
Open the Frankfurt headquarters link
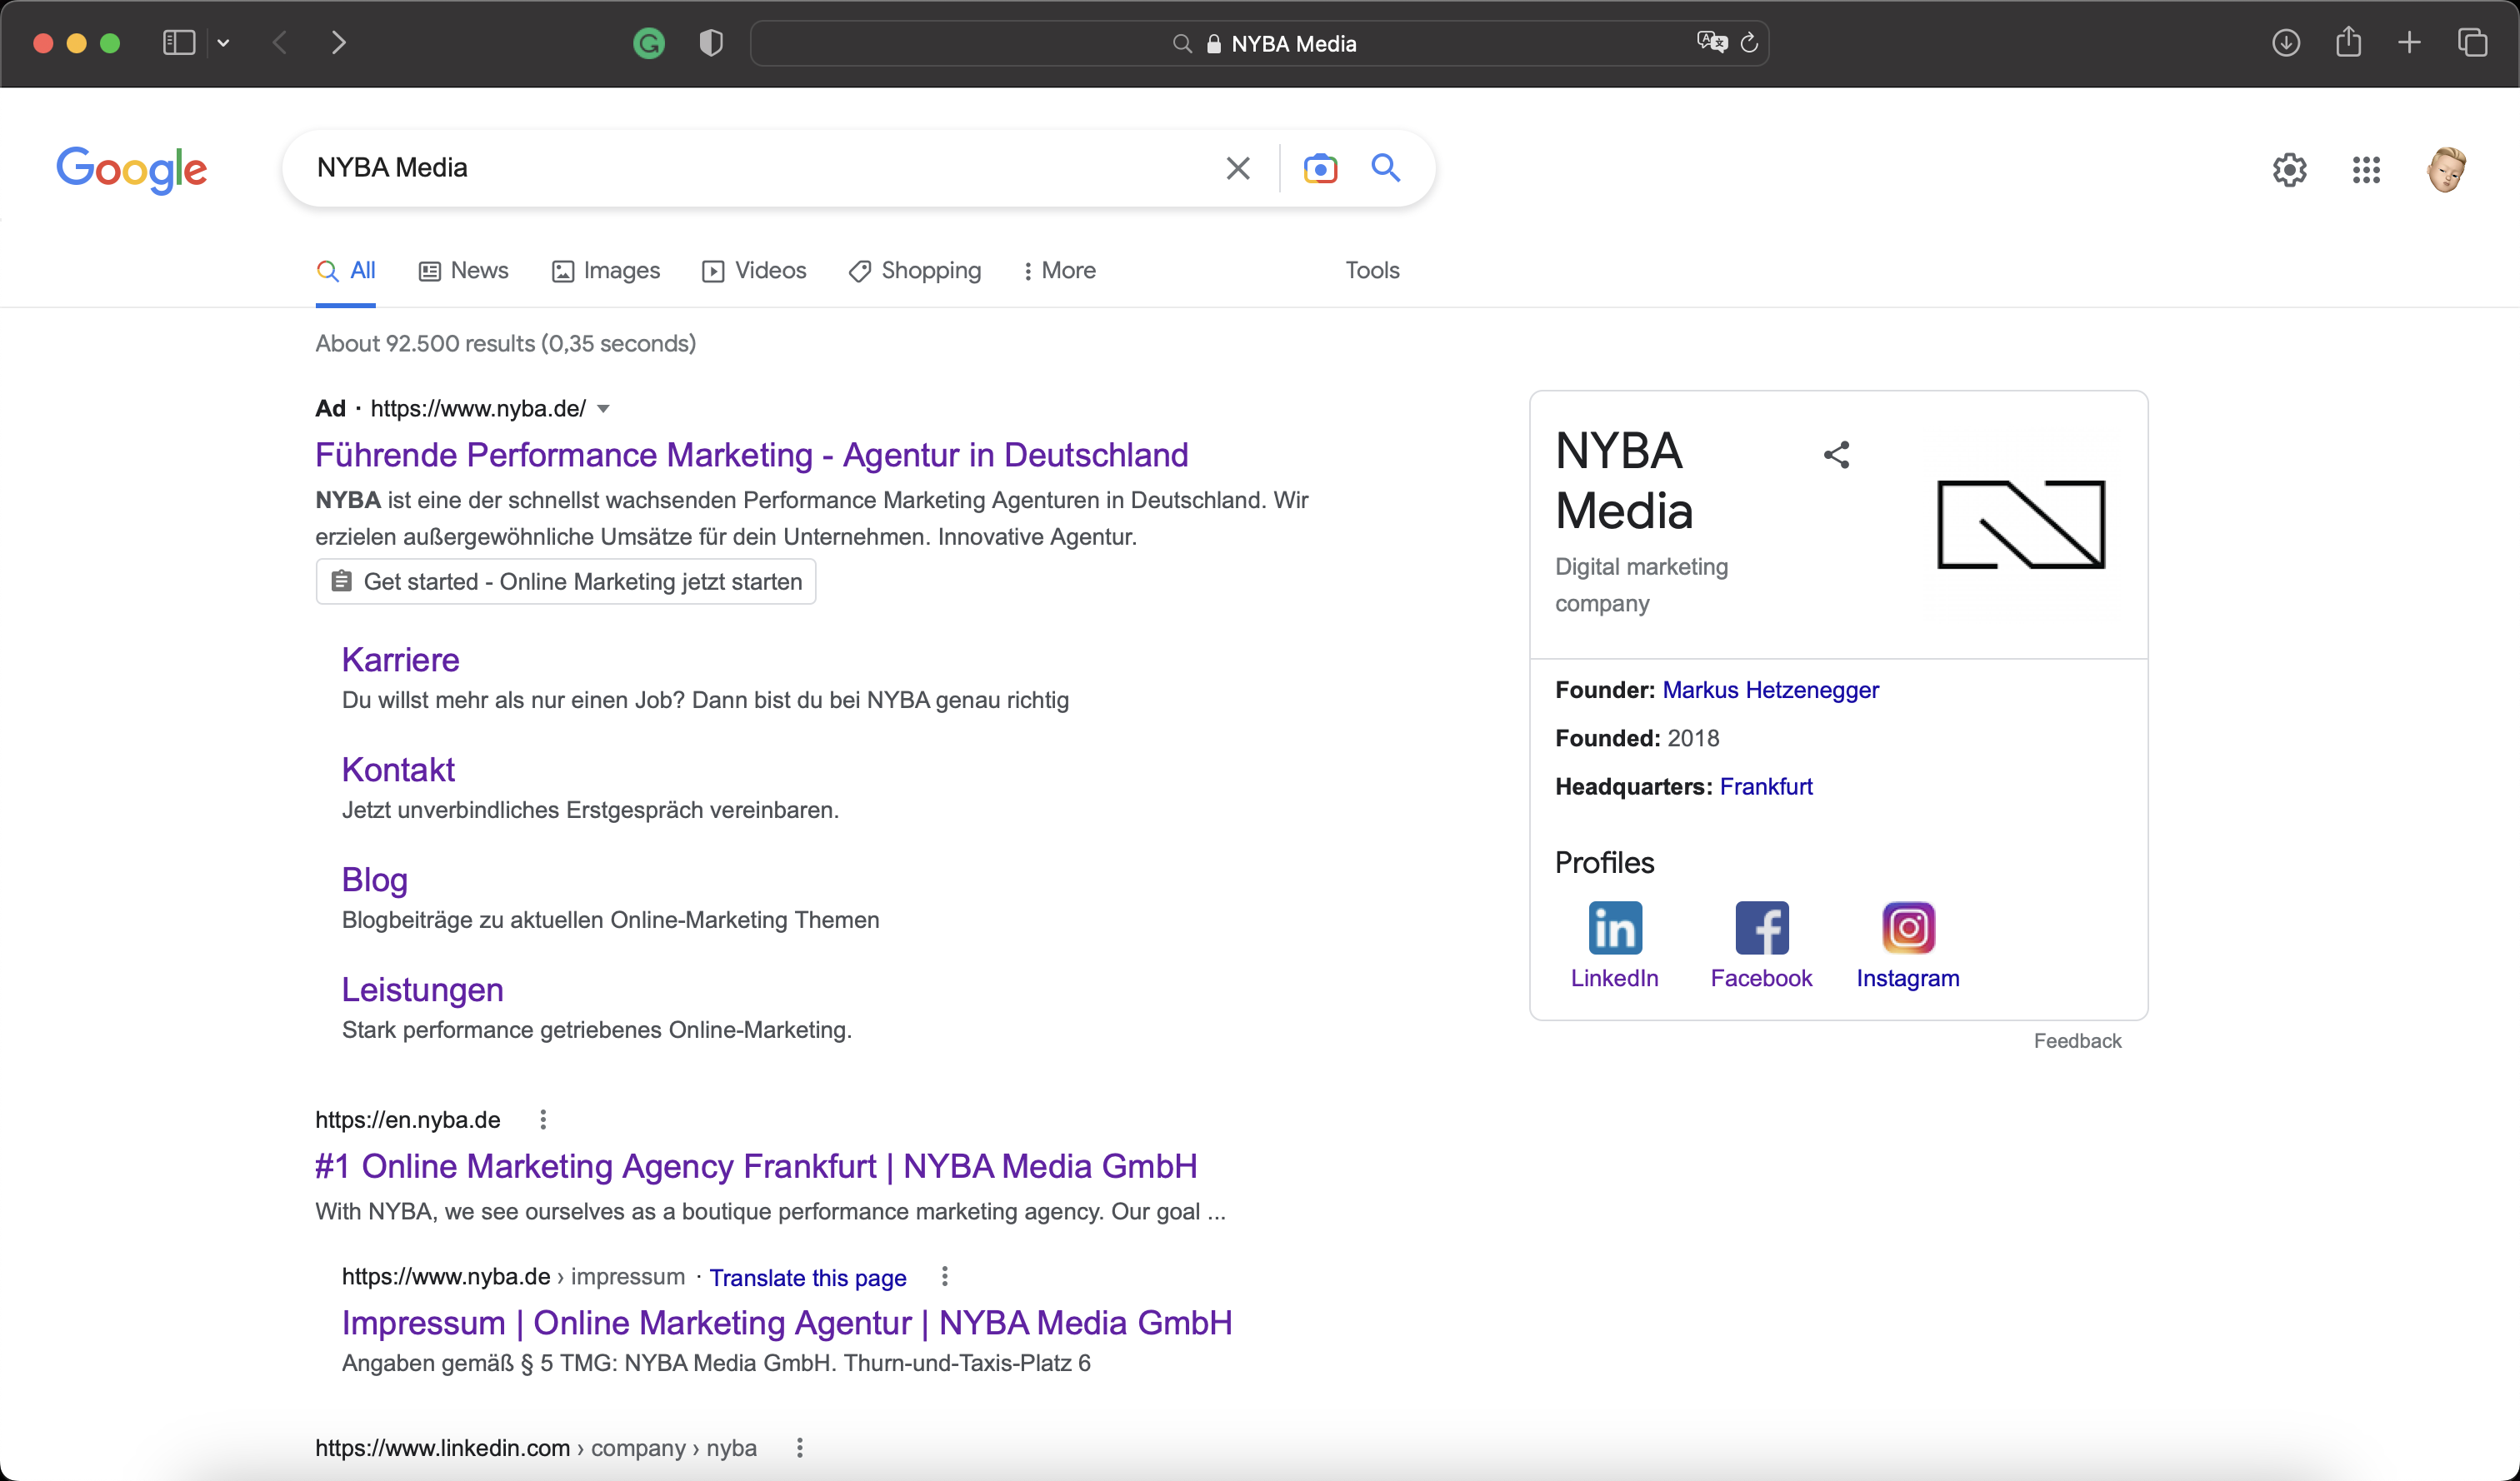tap(1766, 786)
